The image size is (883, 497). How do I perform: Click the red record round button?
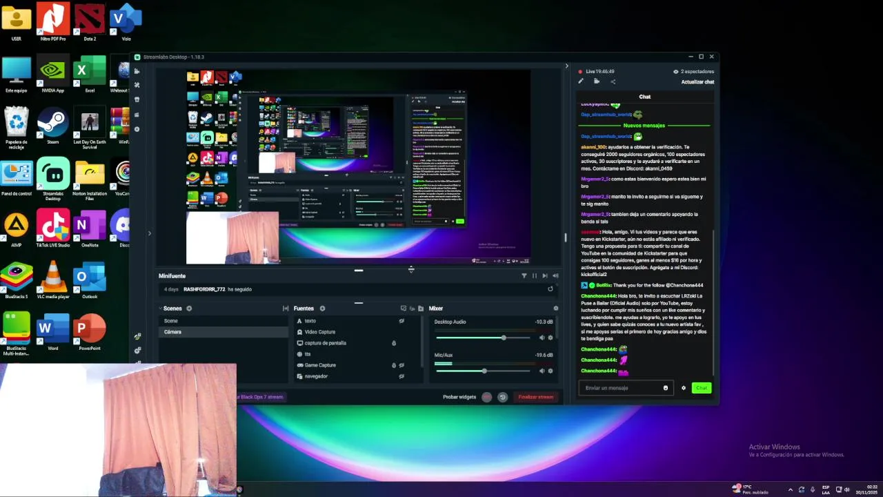click(487, 397)
